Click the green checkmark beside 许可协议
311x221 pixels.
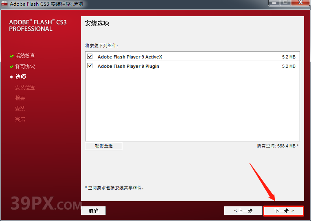(11, 67)
